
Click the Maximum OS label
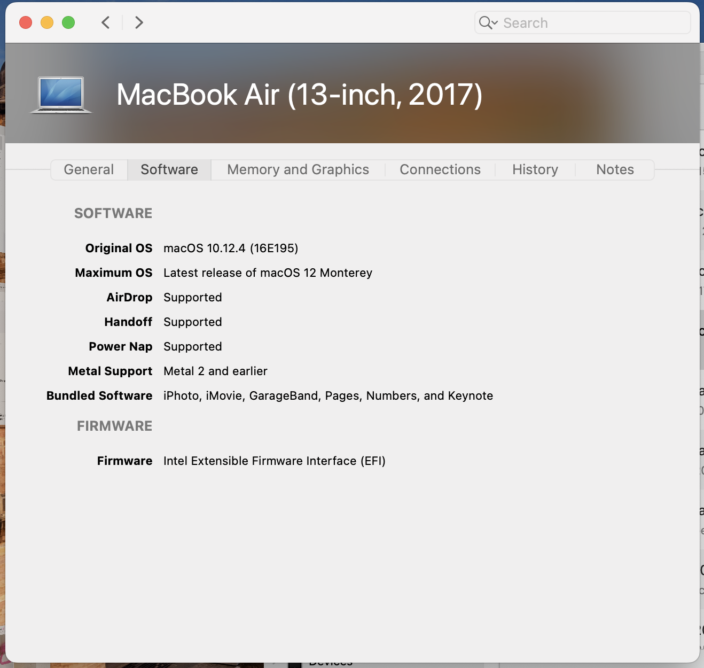pyautogui.click(x=114, y=273)
